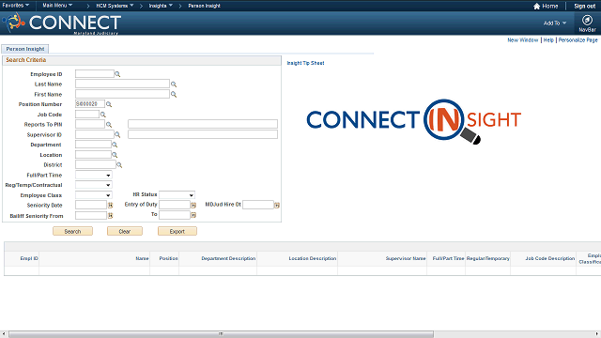Open Department lookup magnifier
This screenshot has height=338, width=601.
coord(115,145)
